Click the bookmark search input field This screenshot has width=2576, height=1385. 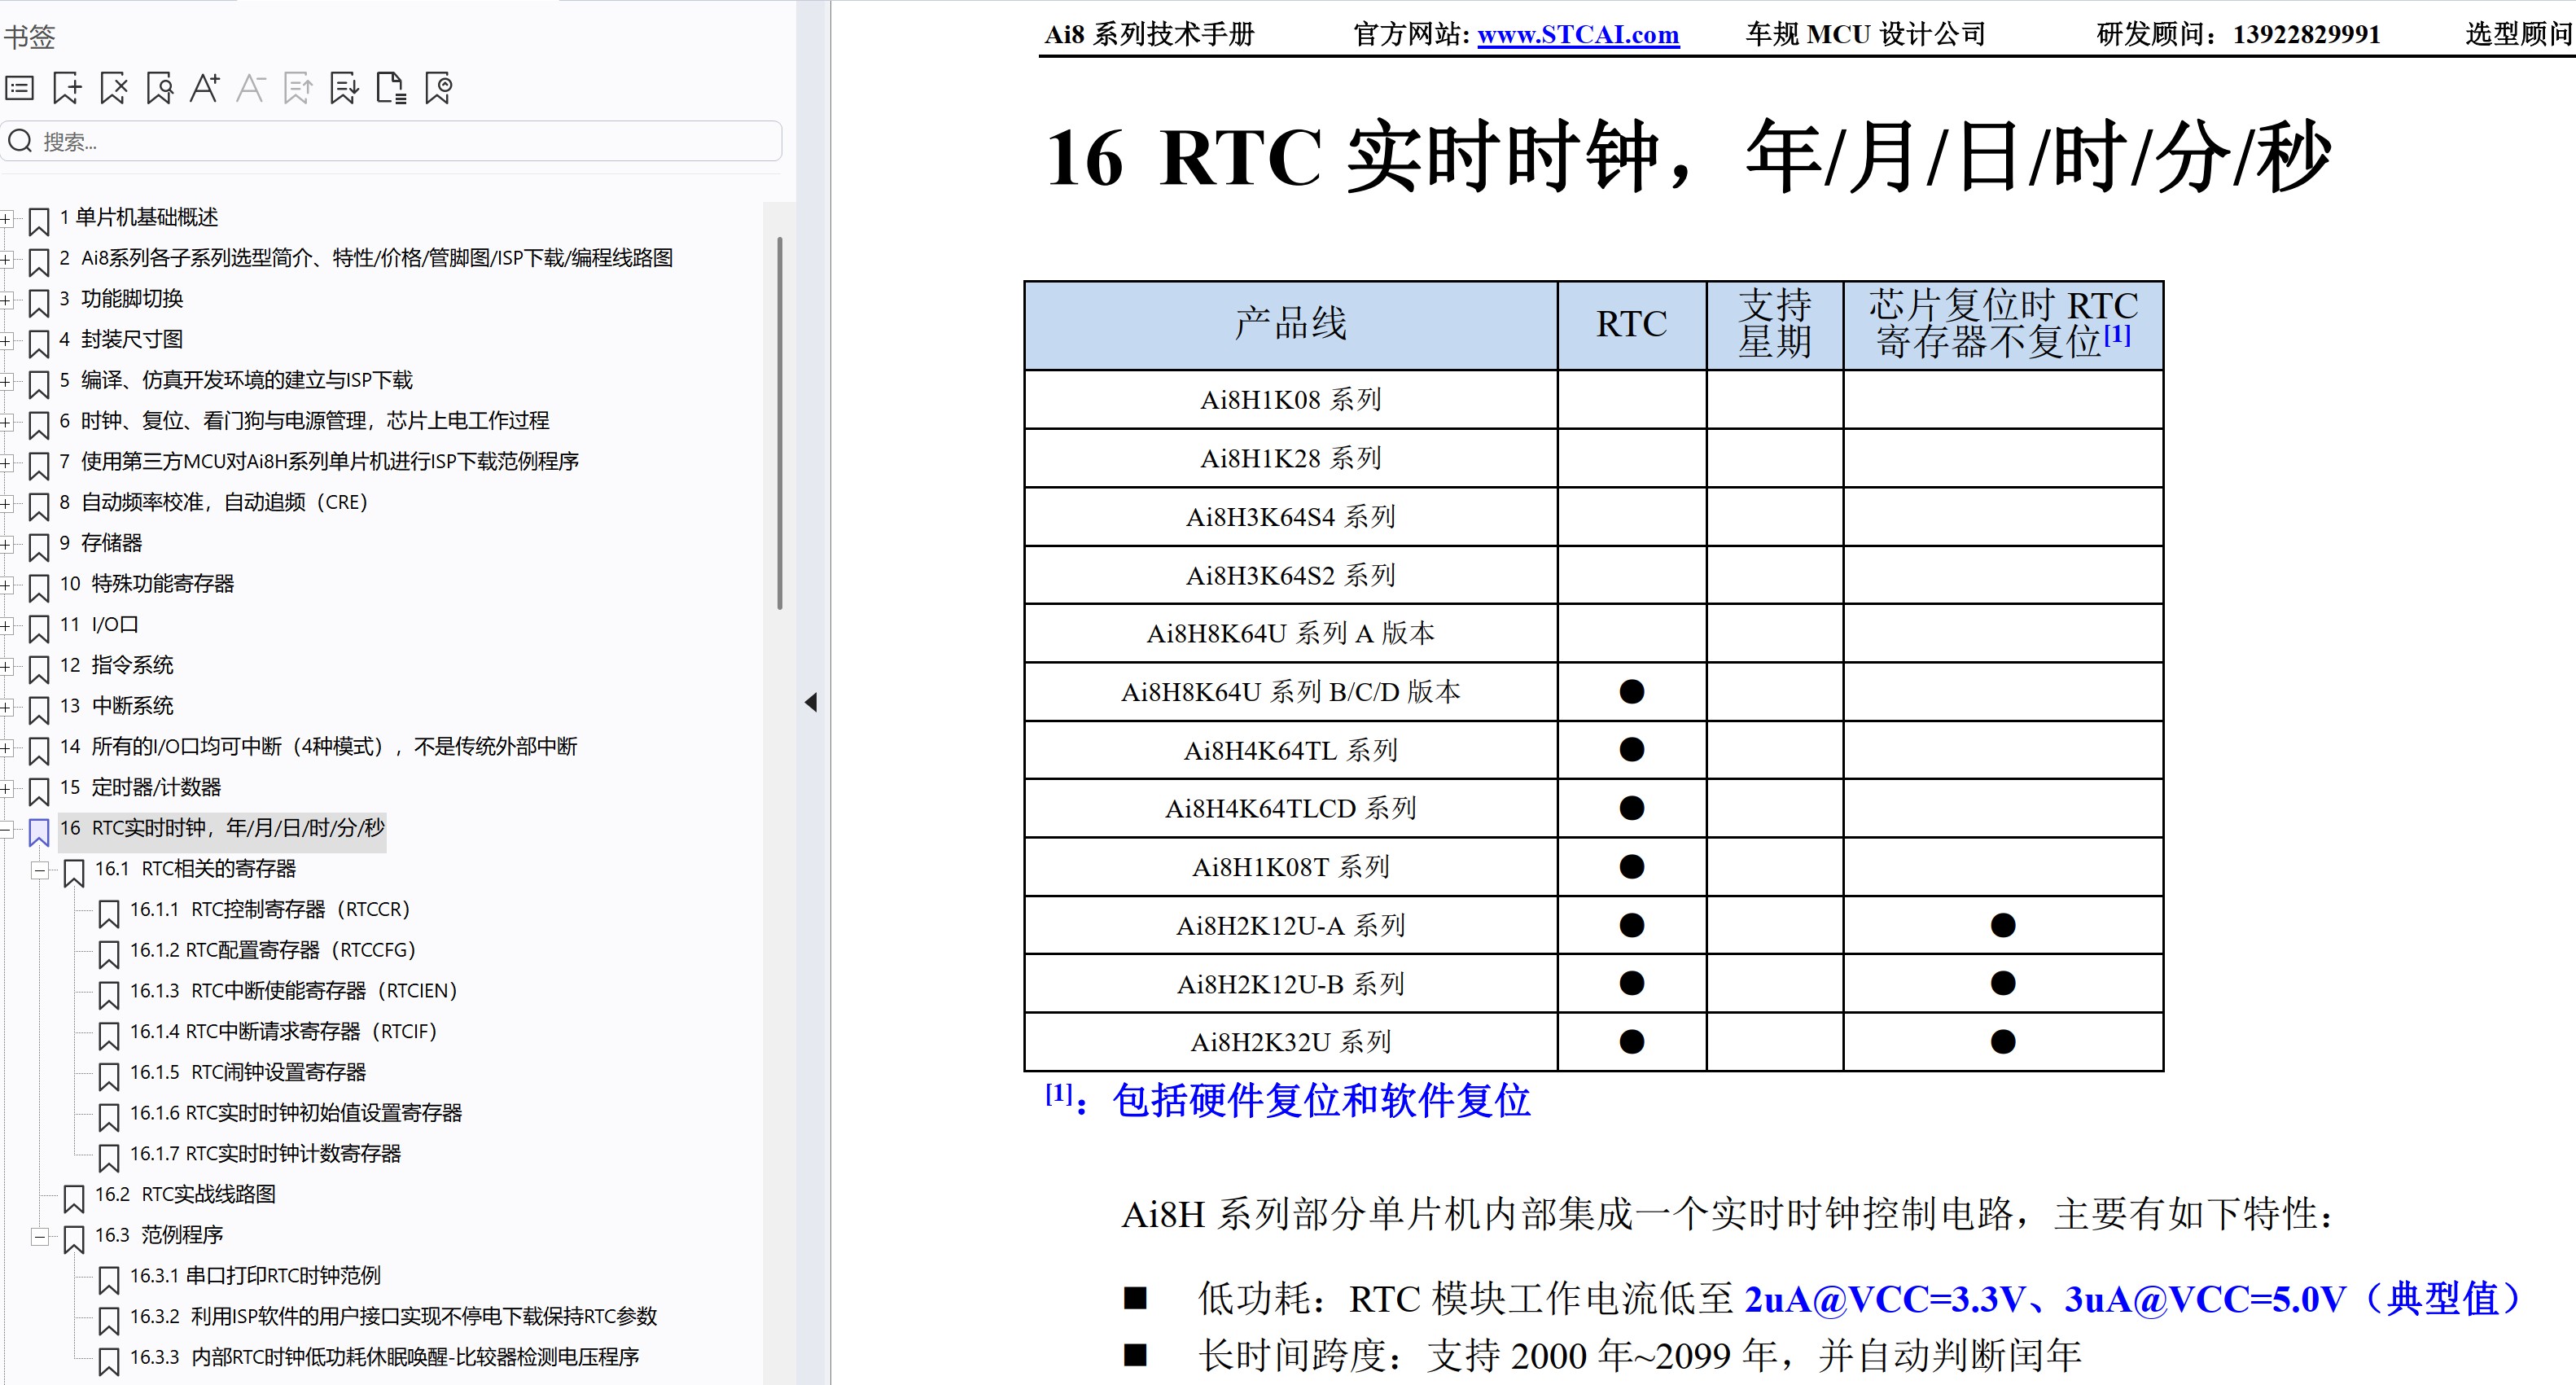coord(400,142)
